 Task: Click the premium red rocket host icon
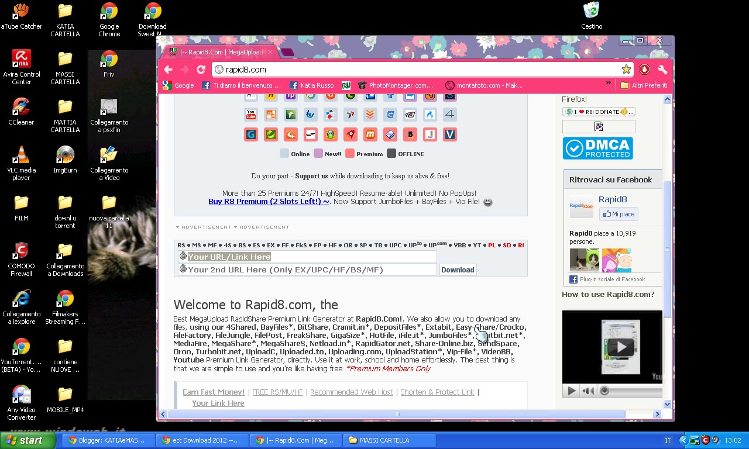pos(350,134)
